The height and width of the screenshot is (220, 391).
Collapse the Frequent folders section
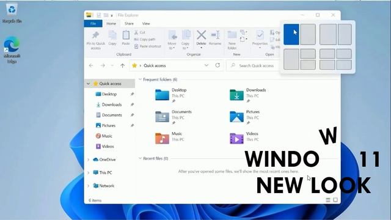pos(140,79)
